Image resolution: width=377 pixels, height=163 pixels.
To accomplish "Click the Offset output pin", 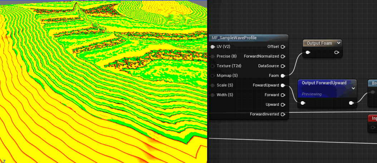I will pos(283,46).
